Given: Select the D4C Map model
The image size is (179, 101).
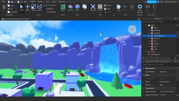Looking at the screenshot, I should 157,33.
